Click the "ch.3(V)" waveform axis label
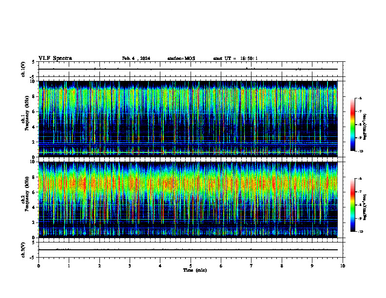Viewport: 386px width, 298px height. pyautogui.click(x=23, y=250)
